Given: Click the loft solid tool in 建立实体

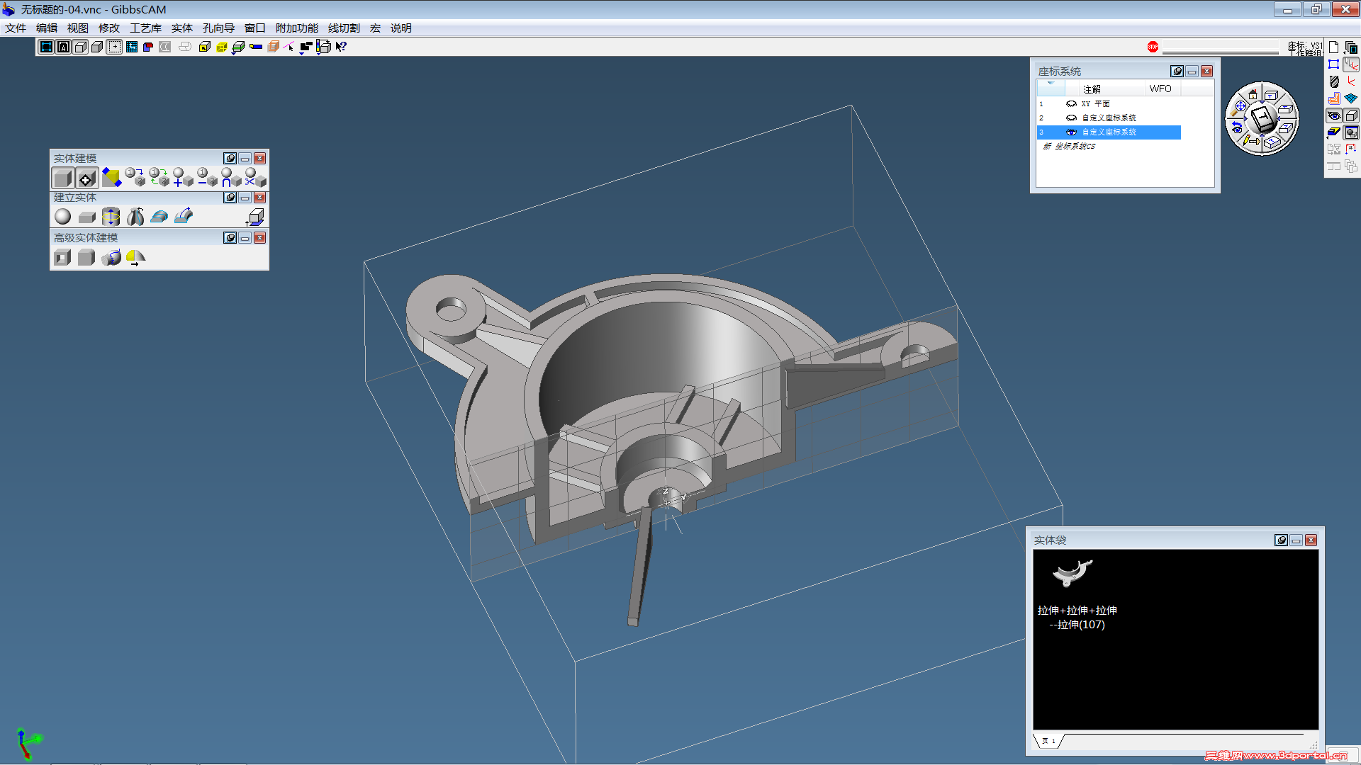Looking at the screenshot, I should click(x=159, y=217).
